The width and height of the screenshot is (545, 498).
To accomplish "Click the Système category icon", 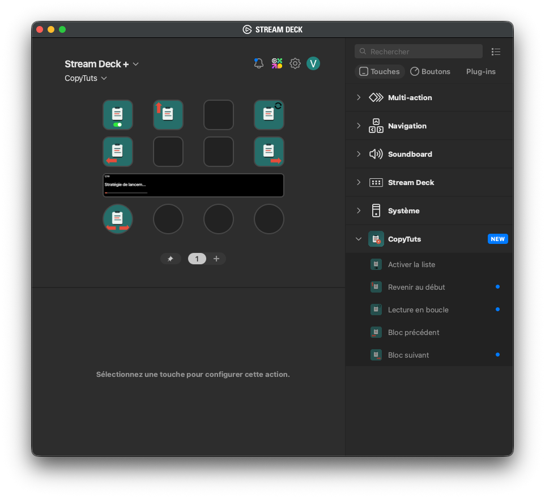I will pyautogui.click(x=376, y=211).
